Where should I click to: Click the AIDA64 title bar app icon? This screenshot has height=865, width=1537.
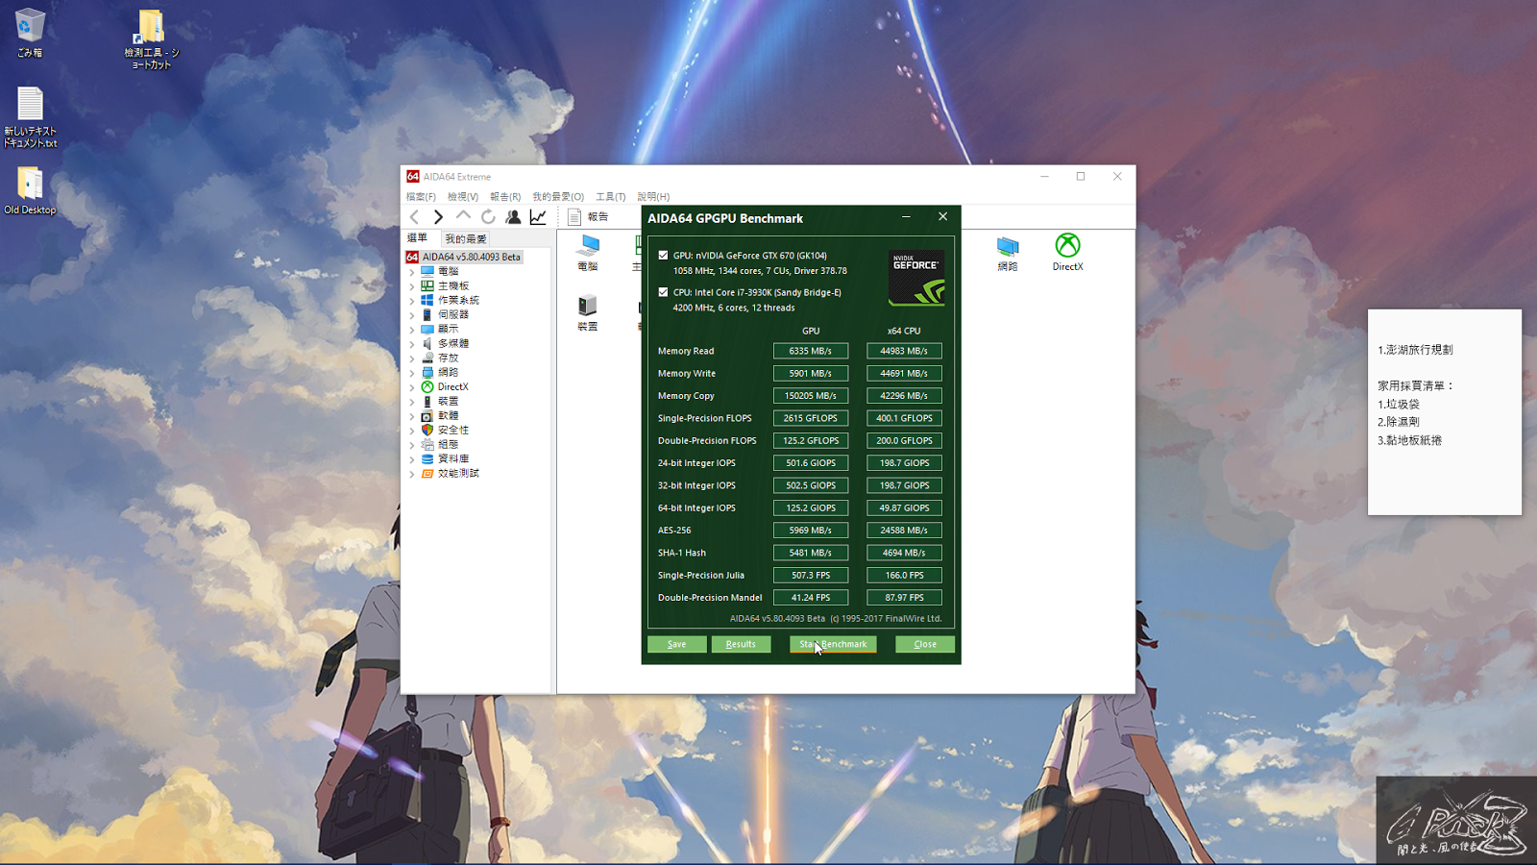click(x=413, y=177)
